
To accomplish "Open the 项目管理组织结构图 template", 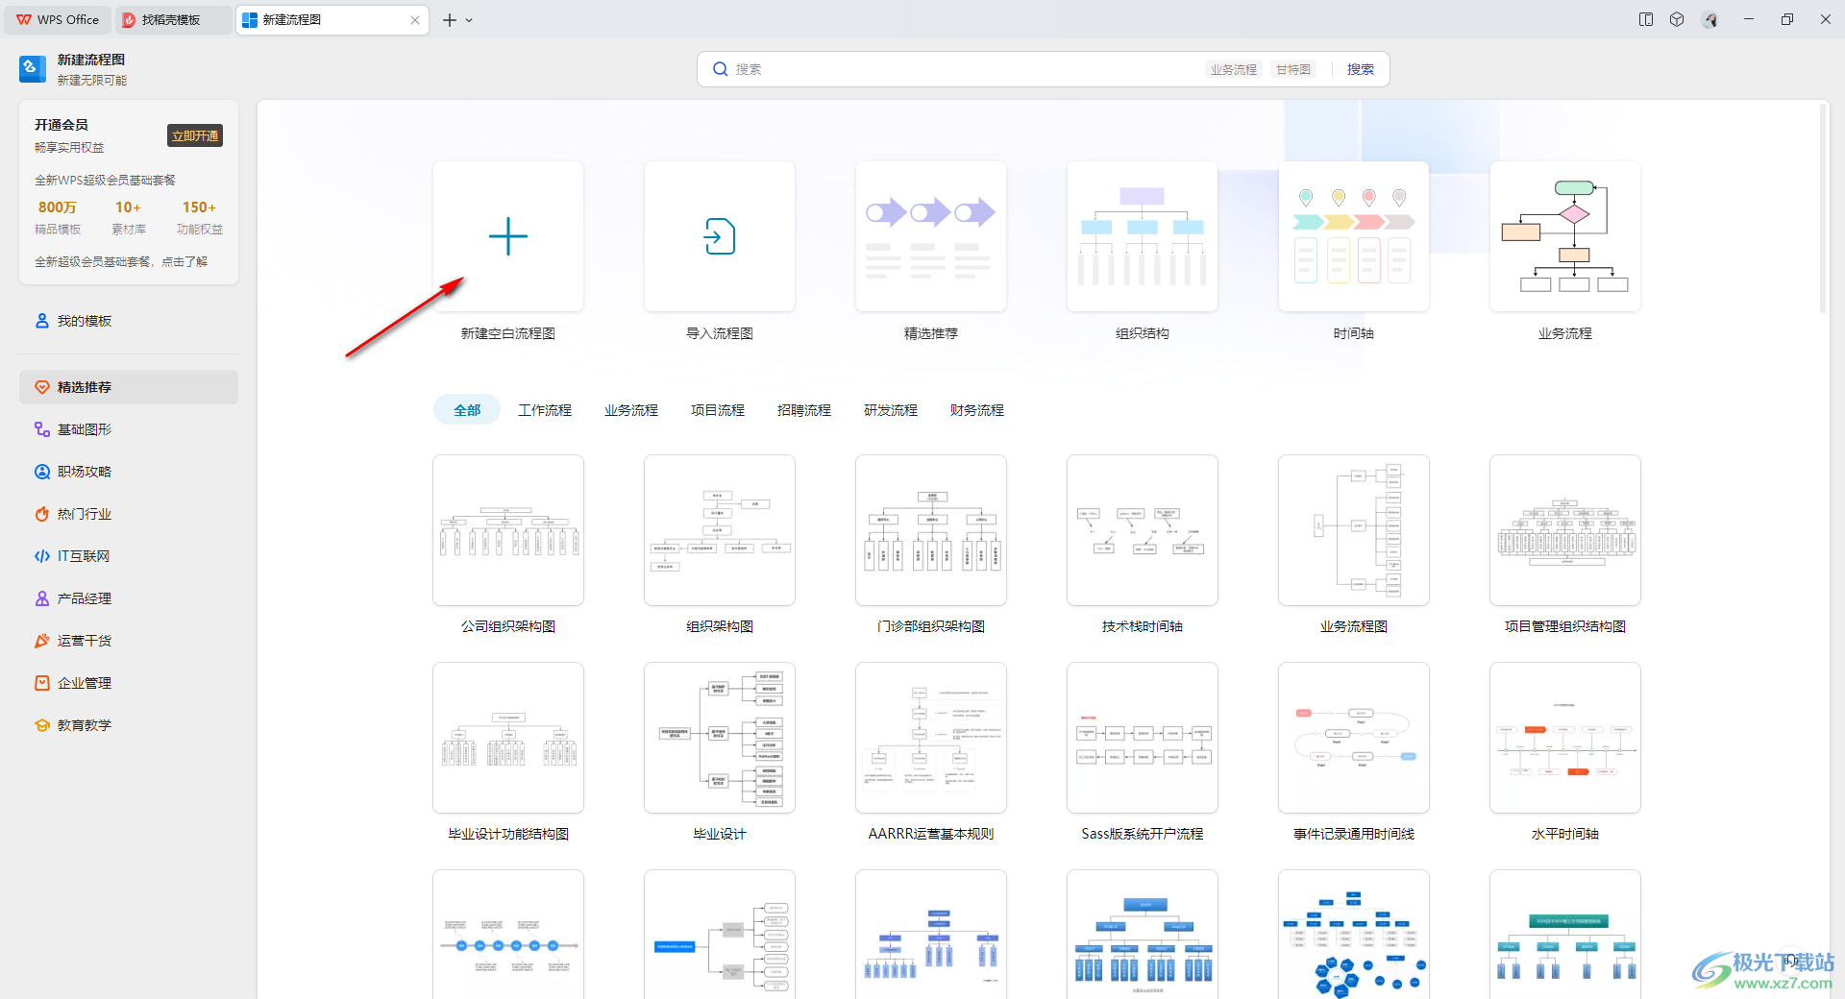I will (1565, 530).
